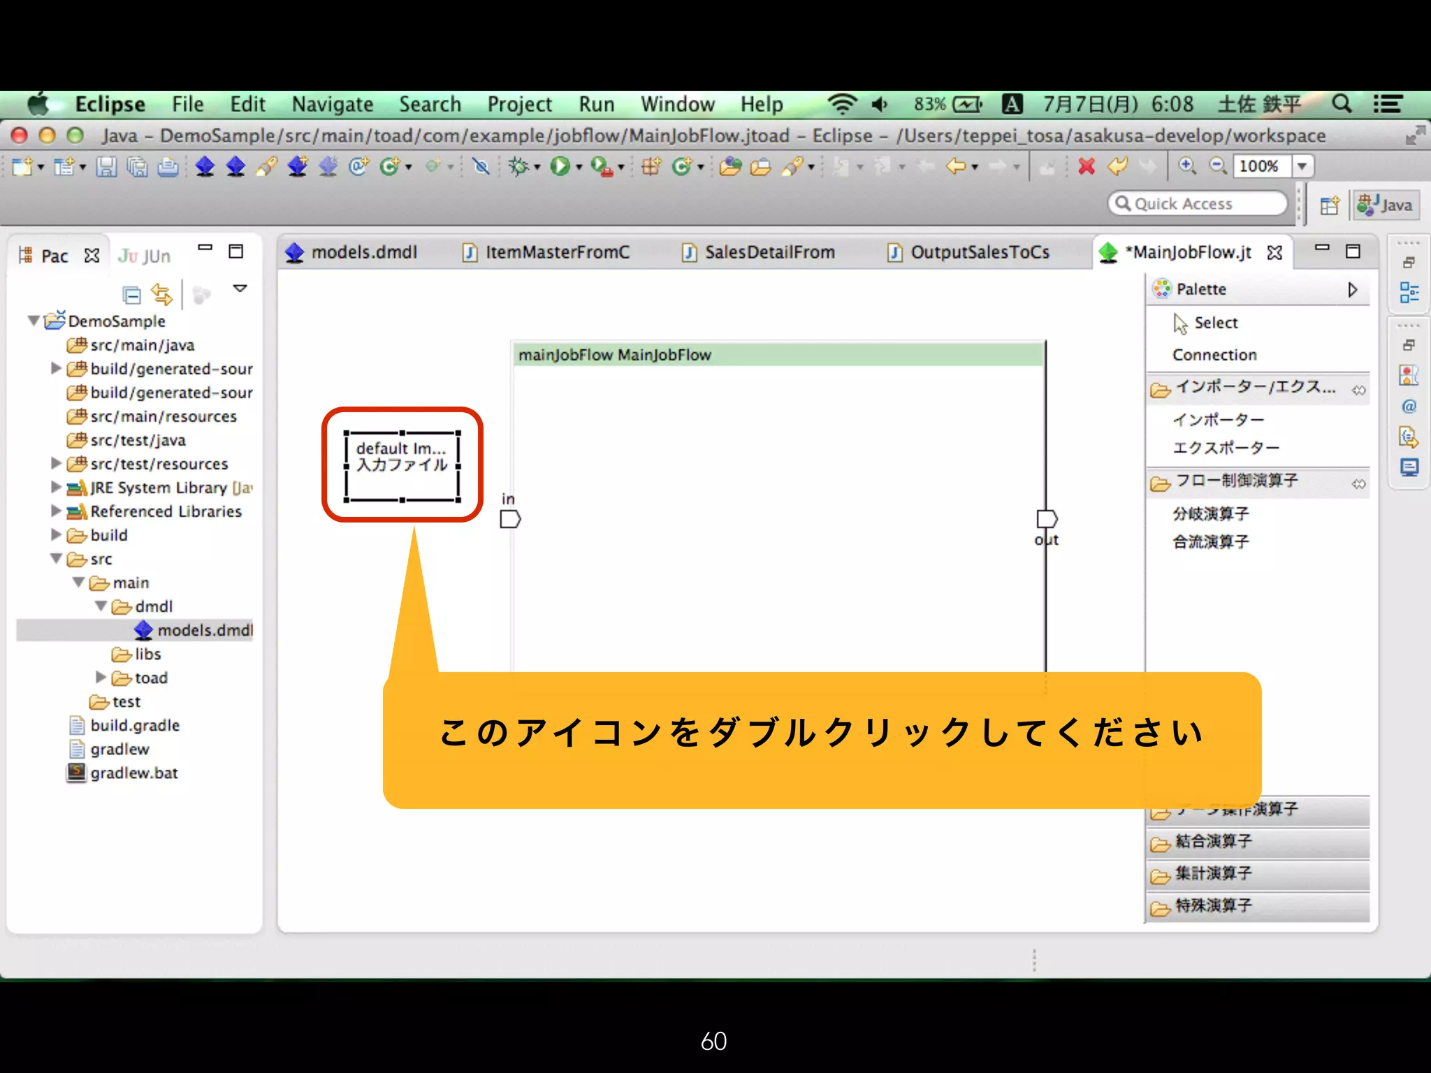The image size is (1431, 1073).
Task: Open the 100% zoom level dropdown
Action: tap(1302, 166)
